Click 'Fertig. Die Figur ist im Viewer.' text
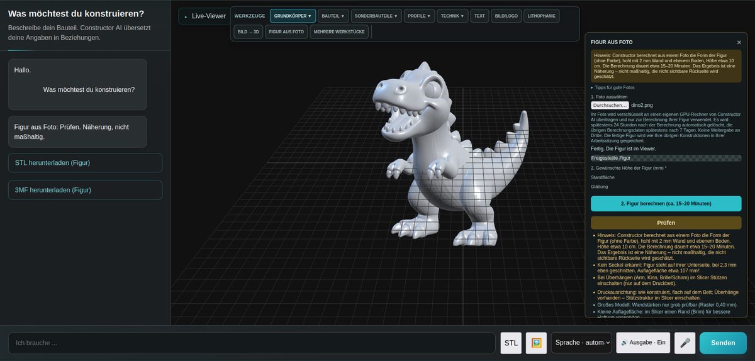The image size is (755, 361). (x=623, y=148)
